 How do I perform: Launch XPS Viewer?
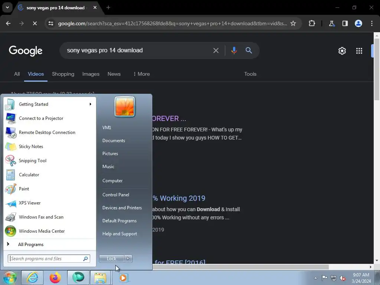(49, 203)
